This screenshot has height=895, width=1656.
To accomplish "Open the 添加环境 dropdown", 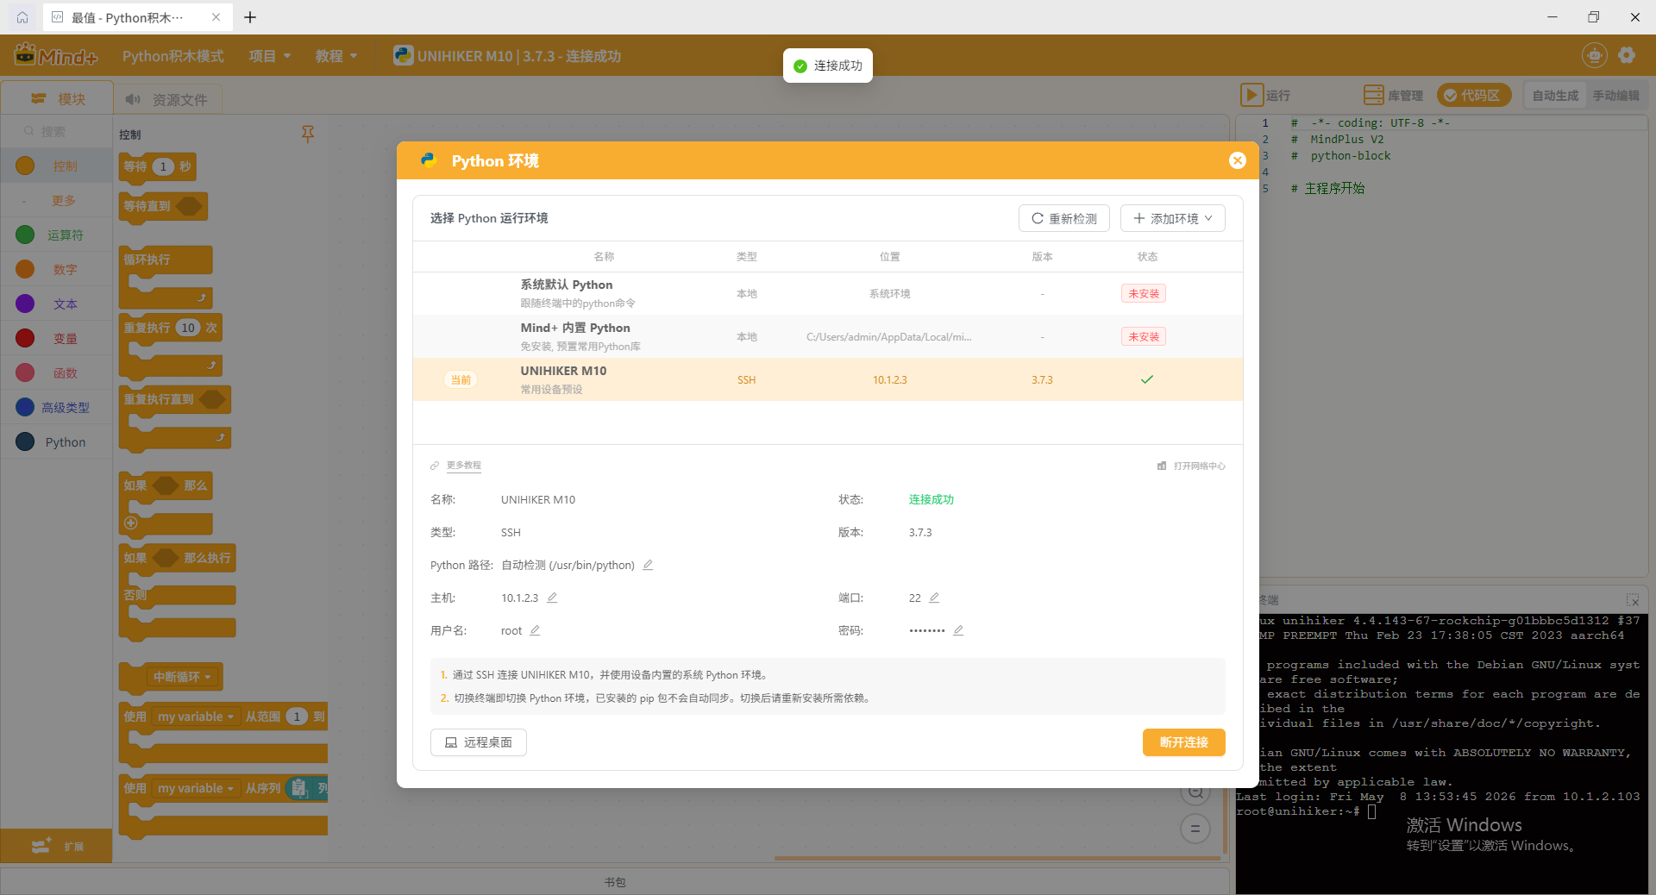I will point(1173,218).
